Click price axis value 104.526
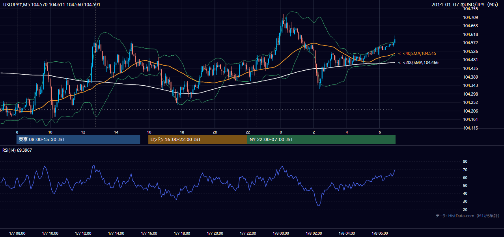The width and height of the screenshot is (504, 237). pyautogui.click(x=471, y=51)
